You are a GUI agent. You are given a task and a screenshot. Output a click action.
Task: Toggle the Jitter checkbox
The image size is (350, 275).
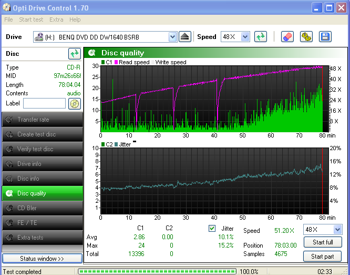coord(212,228)
